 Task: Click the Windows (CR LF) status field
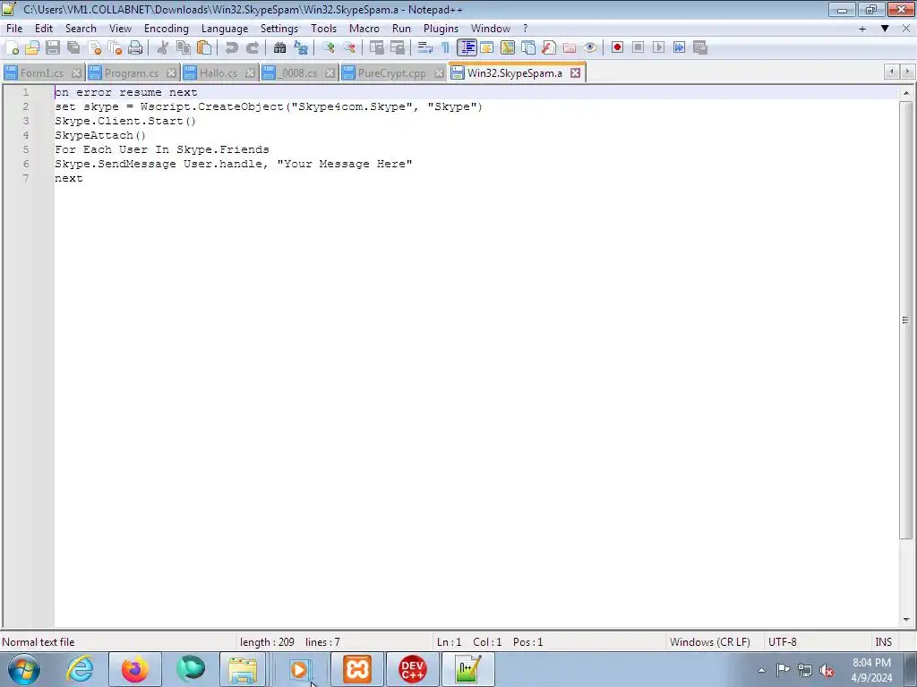tap(709, 642)
